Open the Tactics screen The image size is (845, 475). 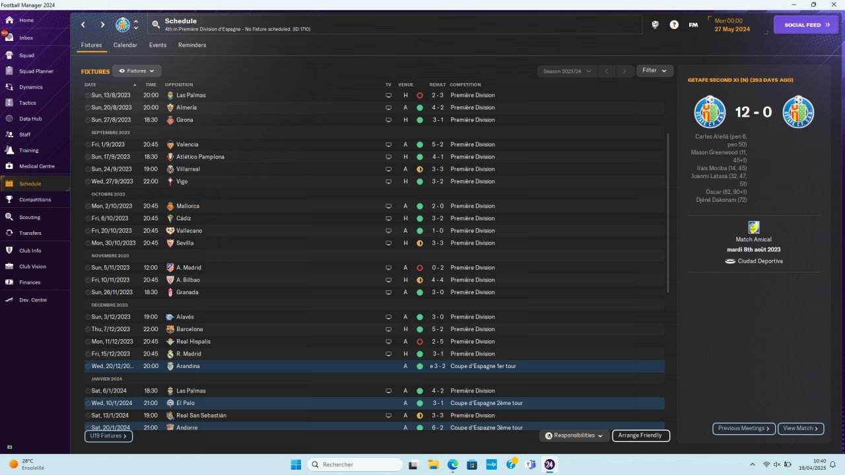[28, 103]
